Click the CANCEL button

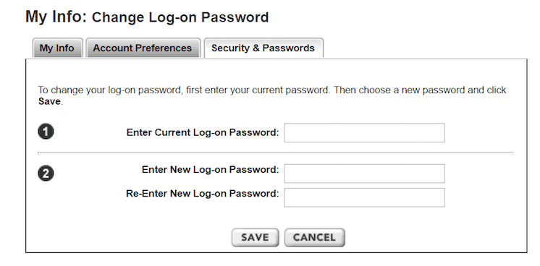click(x=314, y=237)
